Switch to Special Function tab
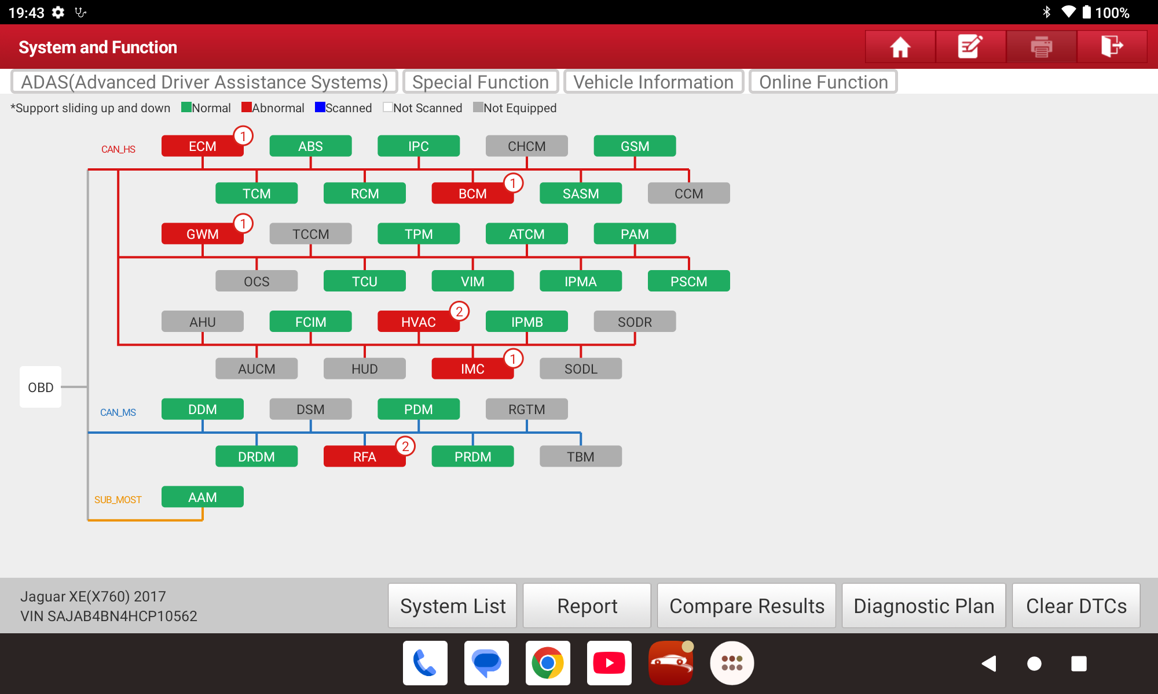Screen dimensions: 1158x694 pyautogui.click(x=480, y=82)
